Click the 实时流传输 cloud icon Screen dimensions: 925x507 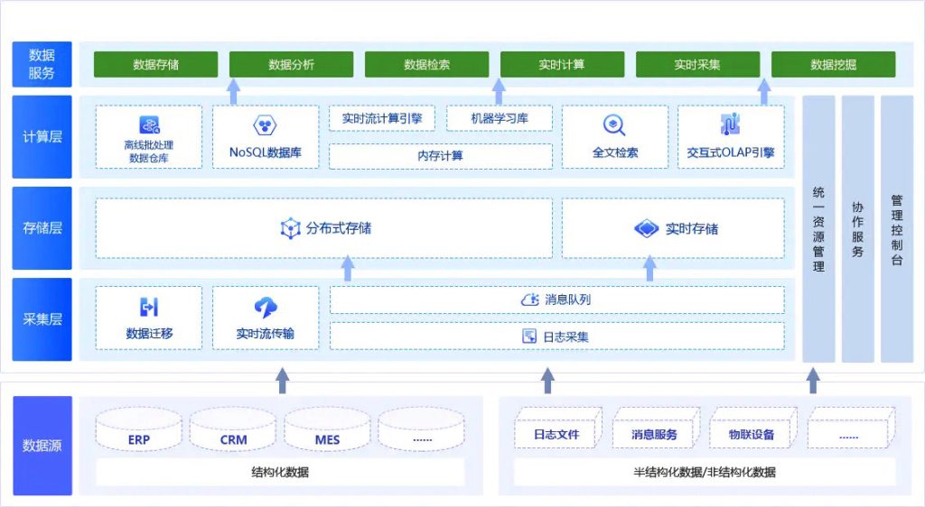266,308
